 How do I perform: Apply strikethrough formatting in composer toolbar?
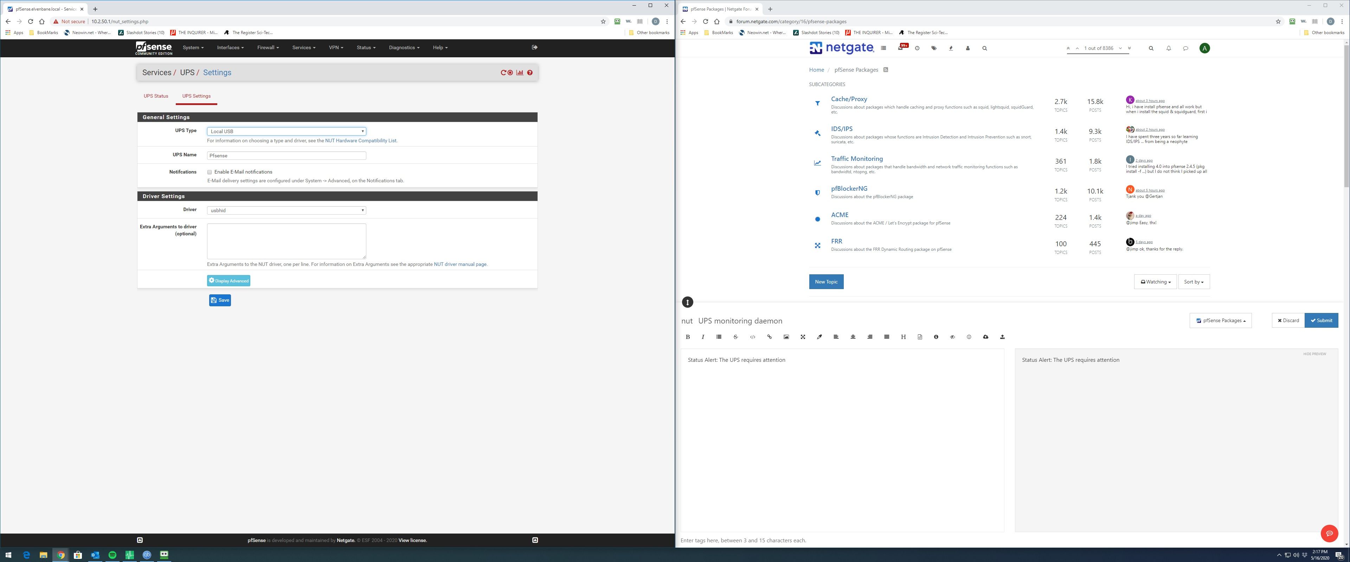(x=735, y=337)
